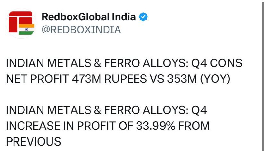Click the standalone 'Q4' in the second paragraph
The width and height of the screenshot is (266, 151).
tap(199, 110)
